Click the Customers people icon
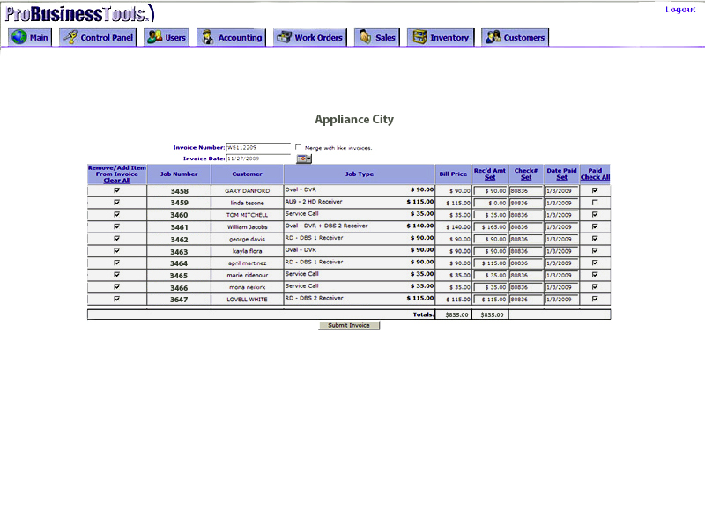Image resolution: width=705 pixels, height=518 pixels. [493, 37]
